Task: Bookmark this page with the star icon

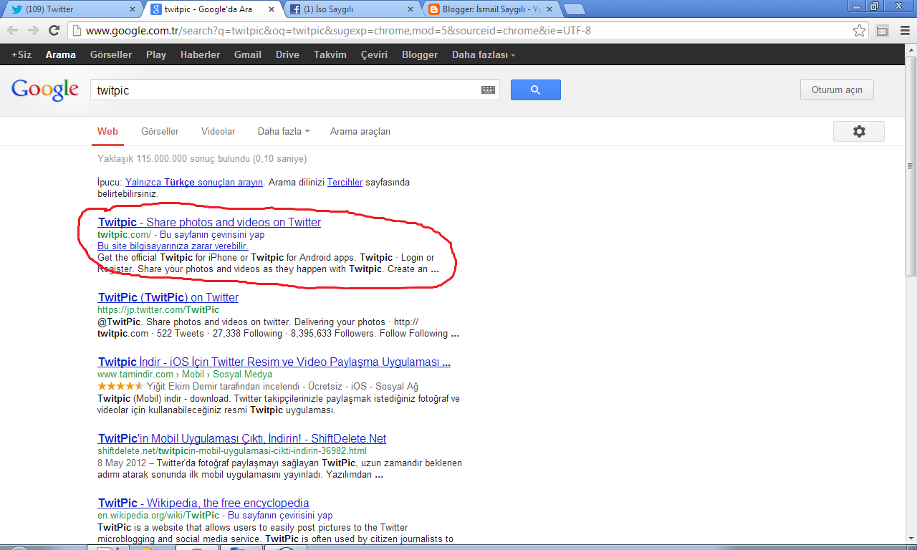Action: (859, 31)
